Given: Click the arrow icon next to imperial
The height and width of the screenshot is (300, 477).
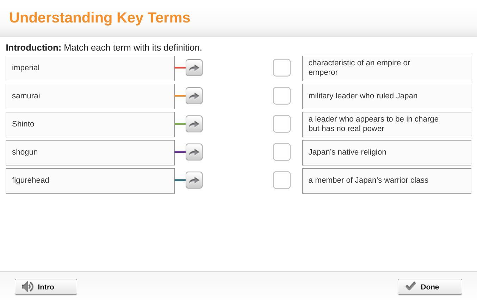Looking at the screenshot, I should click(194, 68).
